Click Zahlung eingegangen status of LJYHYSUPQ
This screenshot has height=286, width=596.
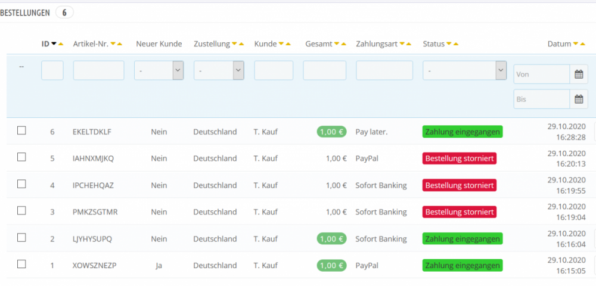[462, 239]
